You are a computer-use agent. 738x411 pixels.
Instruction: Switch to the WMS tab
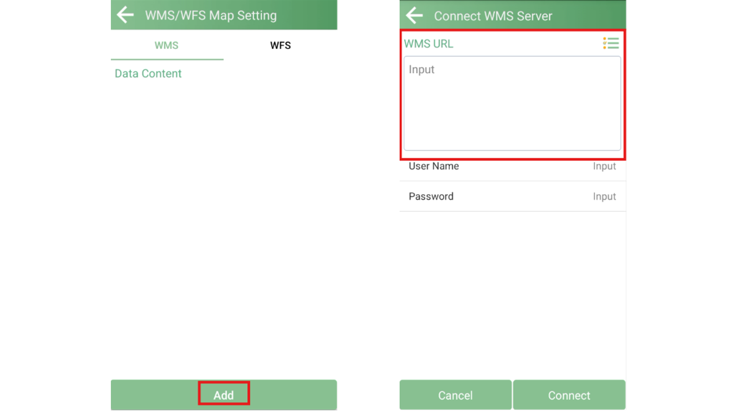coord(167,45)
